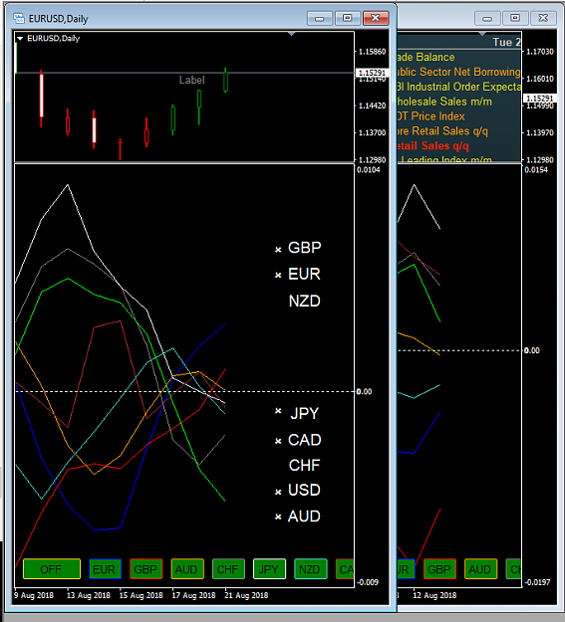
Task: Click the 1.15860 price scale value
Action: pos(372,52)
